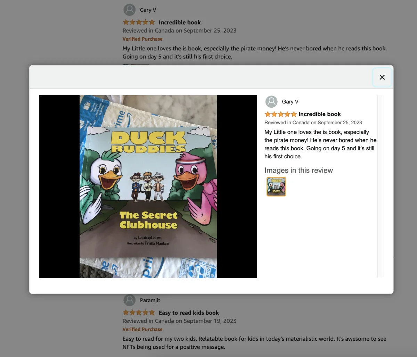
Task: Click Reviewed in Canada date in popup
Action: [313, 123]
